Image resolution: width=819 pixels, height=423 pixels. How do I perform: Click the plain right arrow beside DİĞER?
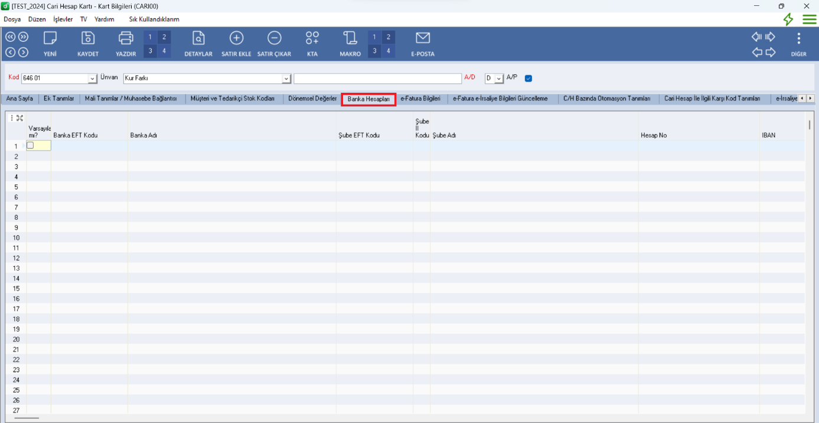(770, 52)
